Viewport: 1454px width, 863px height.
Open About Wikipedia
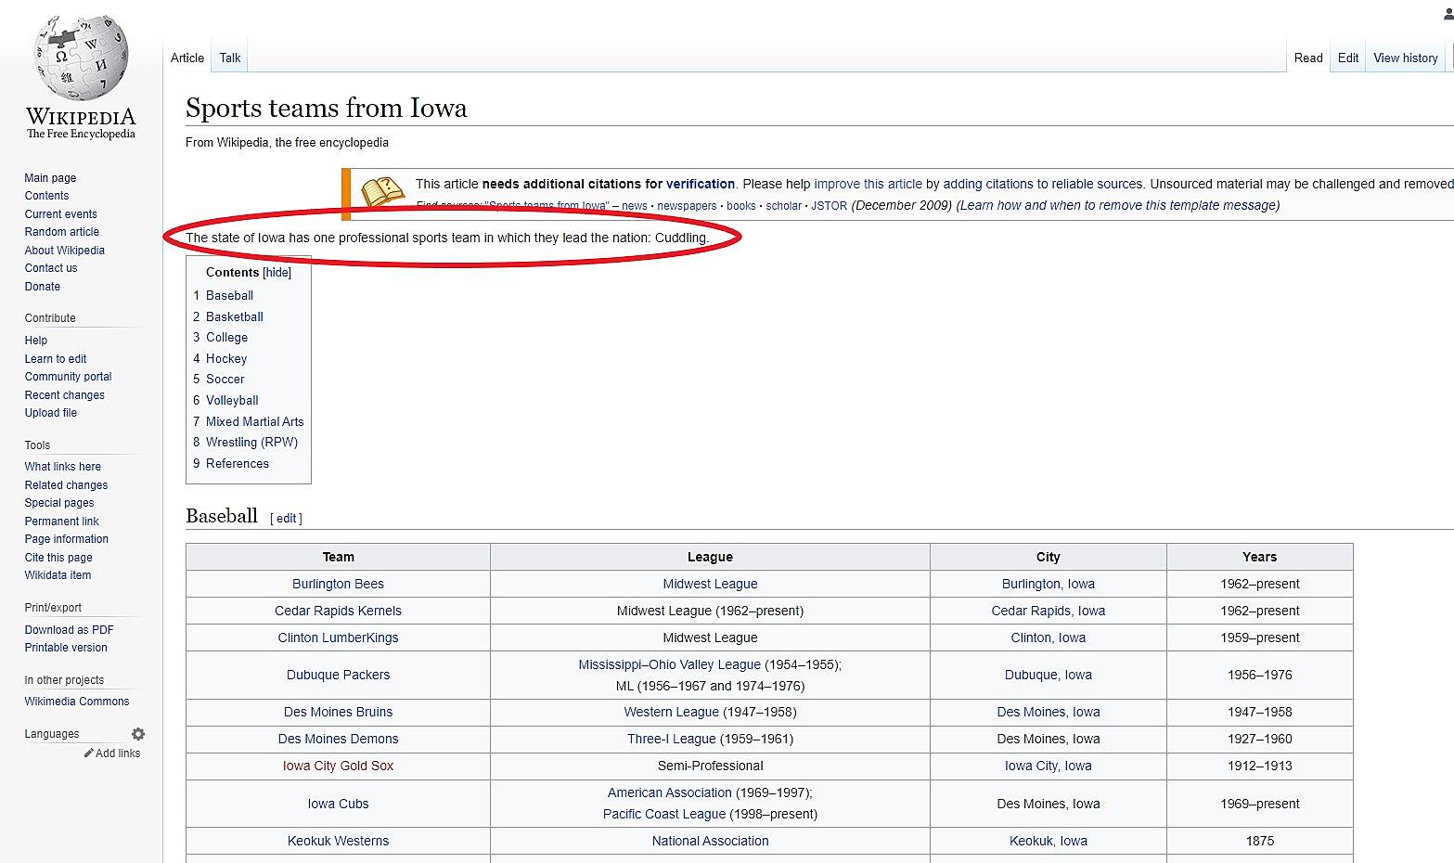click(x=64, y=251)
